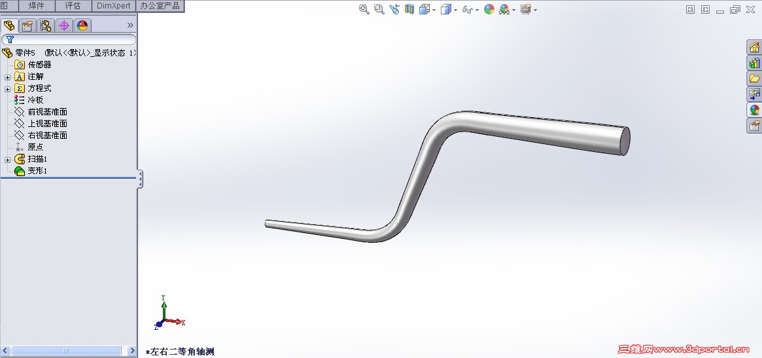Image resolution: width=762 pixels, height=358 pixels.
Task: Click the Zoom to Fit magnifier icon
Action: (x=364, y=9)
